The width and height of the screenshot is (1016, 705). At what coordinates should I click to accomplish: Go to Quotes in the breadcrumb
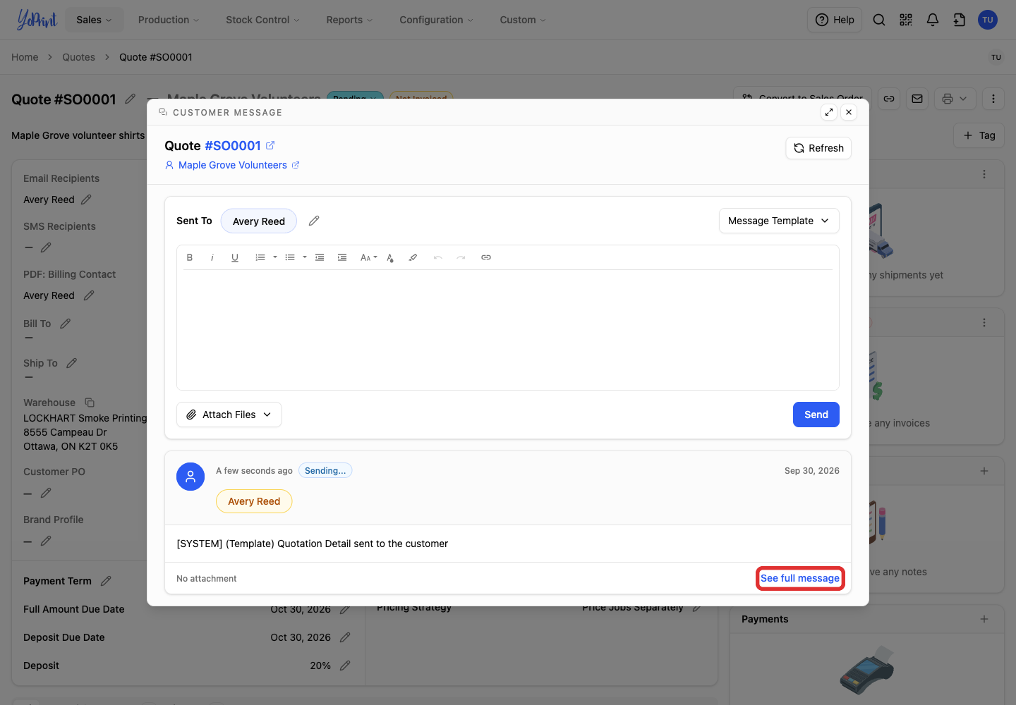tap(78, 57)
